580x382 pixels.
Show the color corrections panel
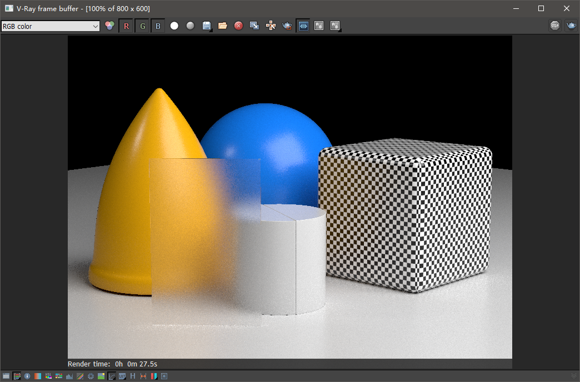pos(17,376)
